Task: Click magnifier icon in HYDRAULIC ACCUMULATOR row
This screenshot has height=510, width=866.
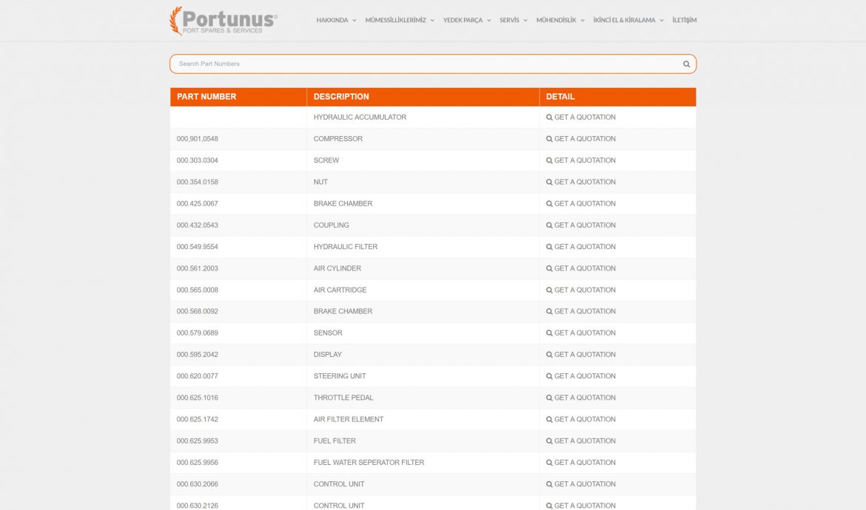Action: 549,118
